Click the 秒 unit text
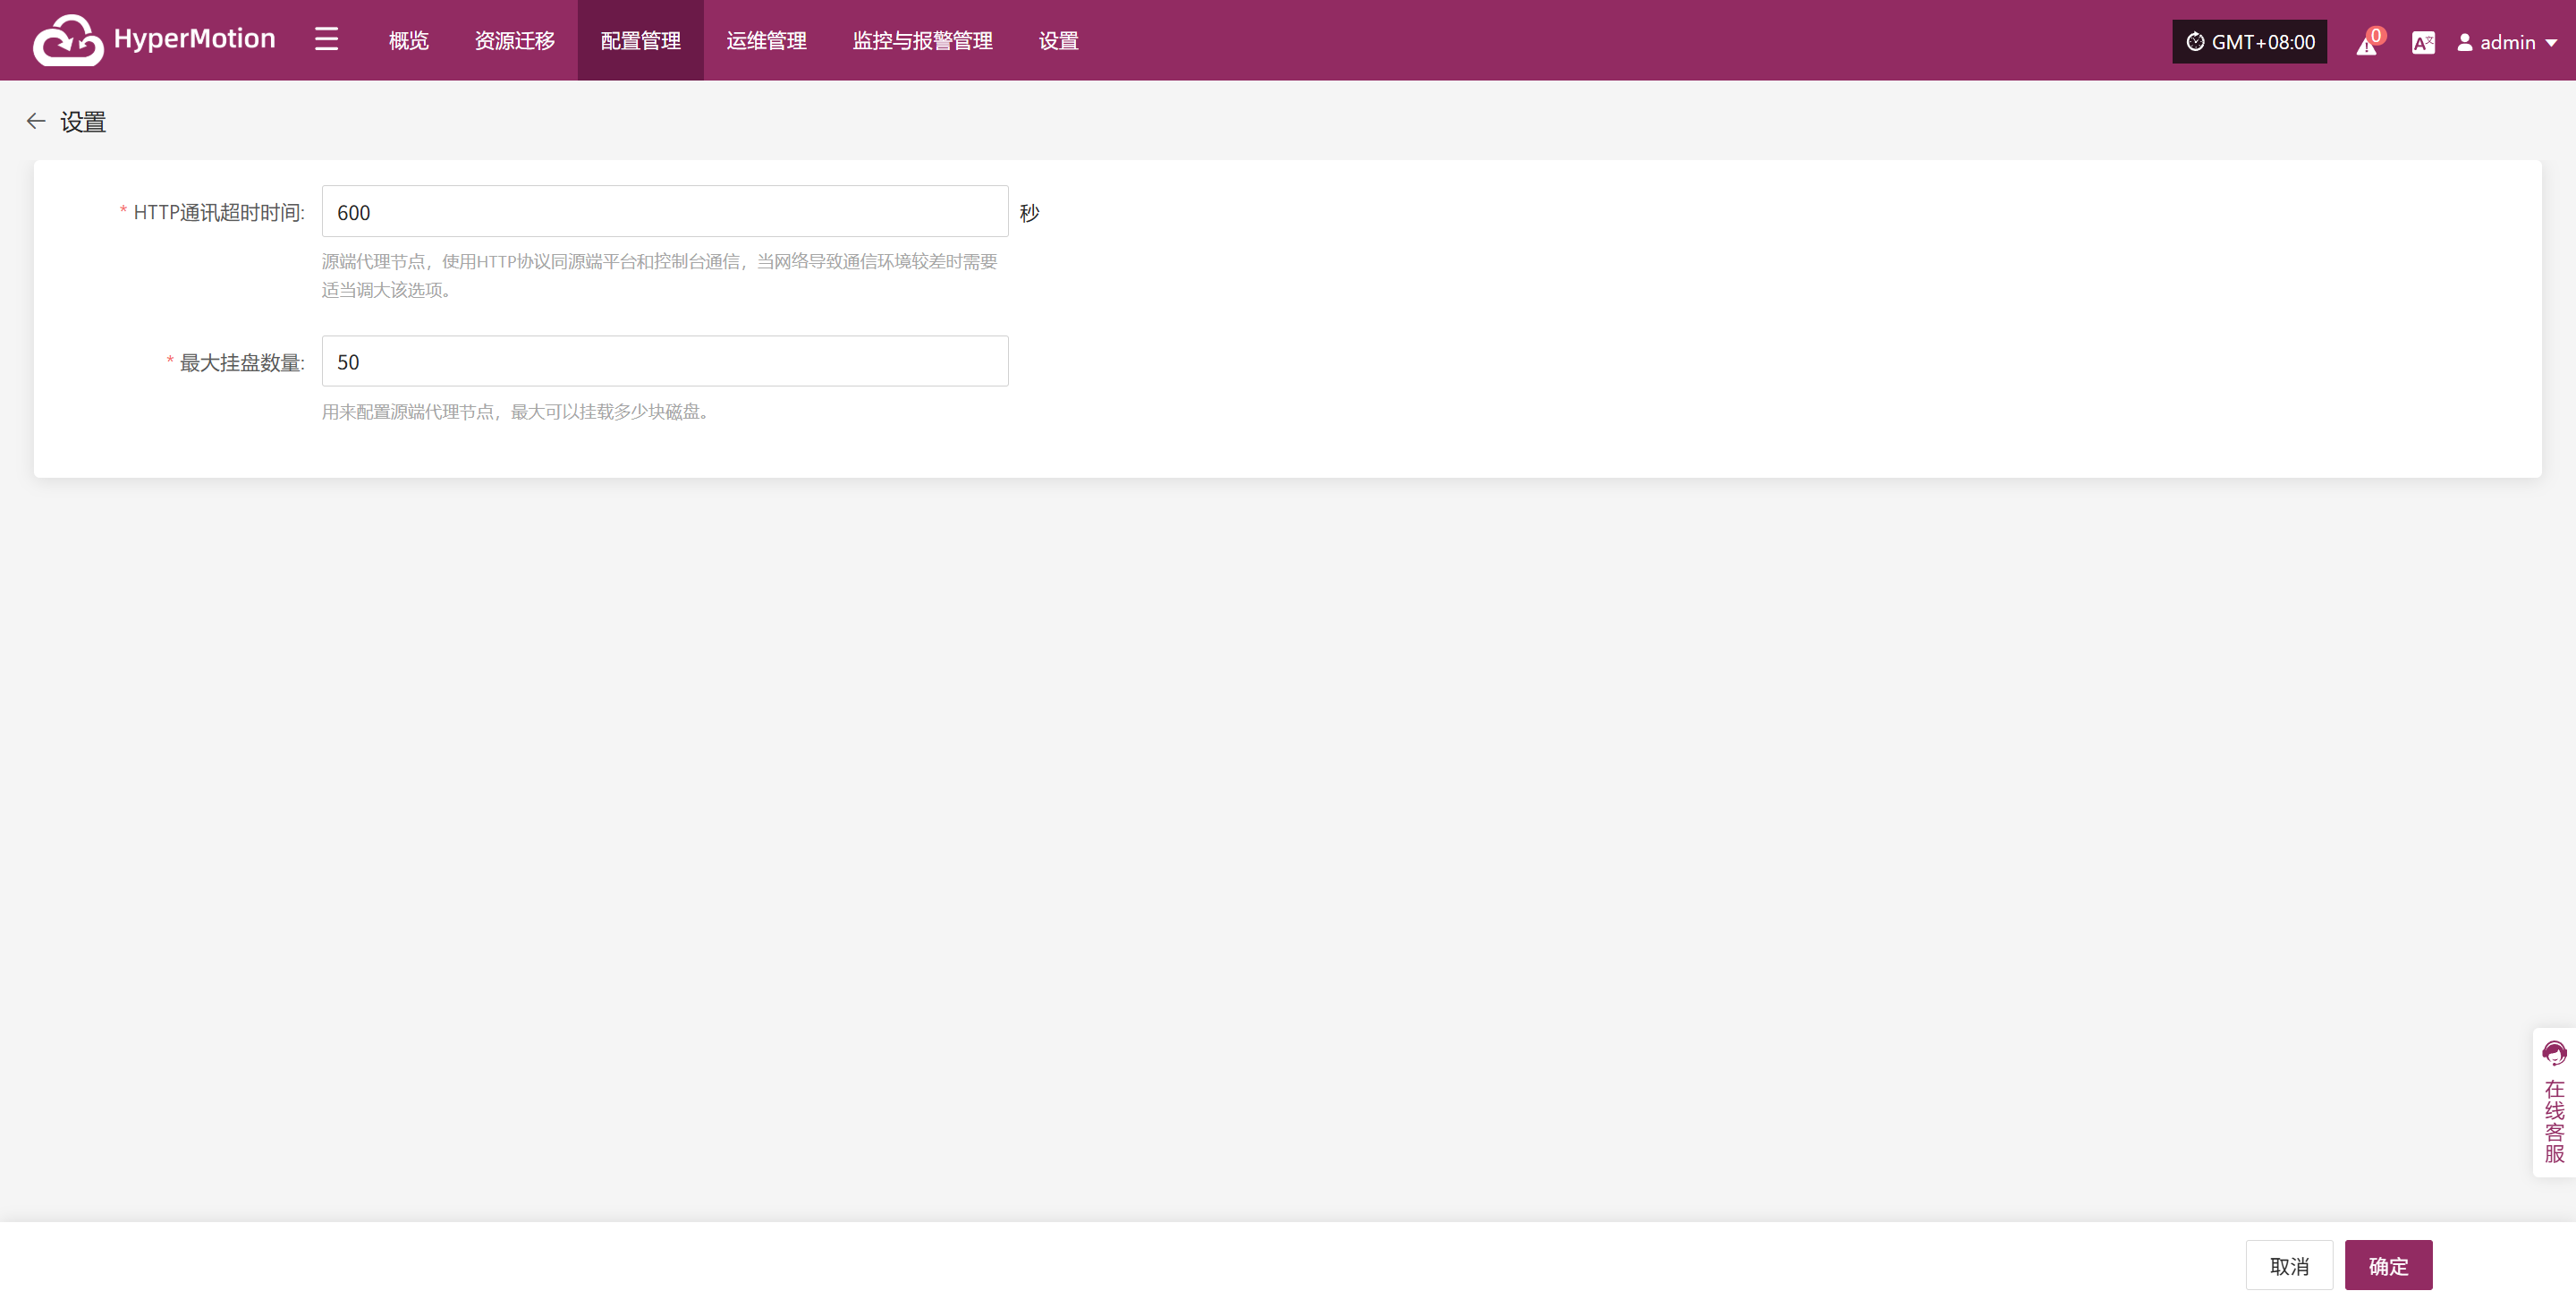This screenshot has width=2576, height=1308. (x=1030, y=213)
